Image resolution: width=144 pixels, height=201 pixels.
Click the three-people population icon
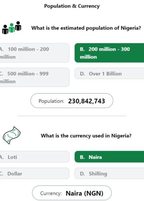click(x=12, y=28)
